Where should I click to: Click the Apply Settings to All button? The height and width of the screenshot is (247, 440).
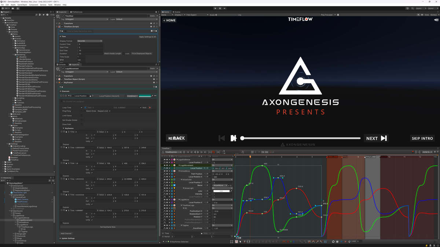point(147,37)
